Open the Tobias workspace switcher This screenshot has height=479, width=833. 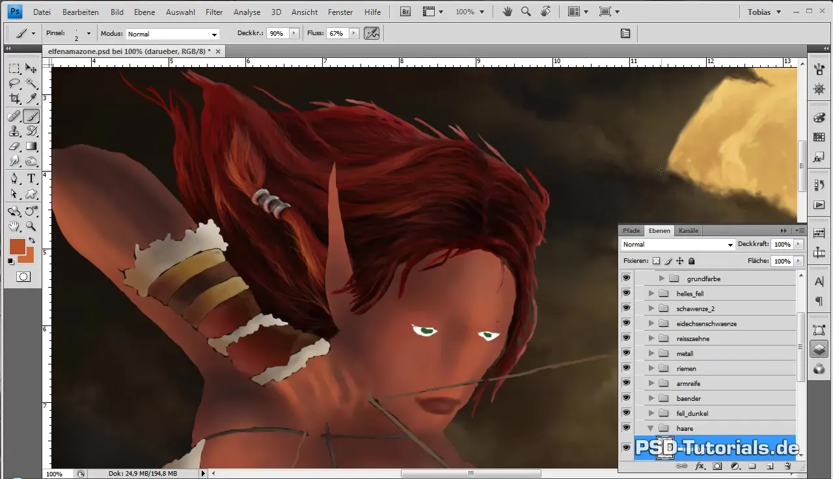764,12
